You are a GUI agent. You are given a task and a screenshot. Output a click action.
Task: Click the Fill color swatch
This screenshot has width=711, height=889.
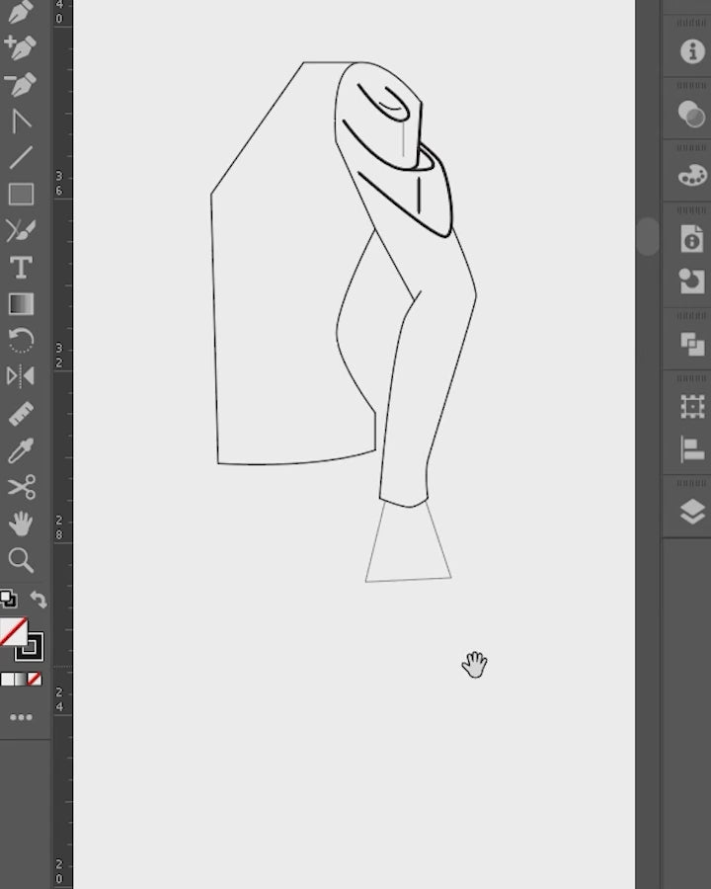pos(12,631)
